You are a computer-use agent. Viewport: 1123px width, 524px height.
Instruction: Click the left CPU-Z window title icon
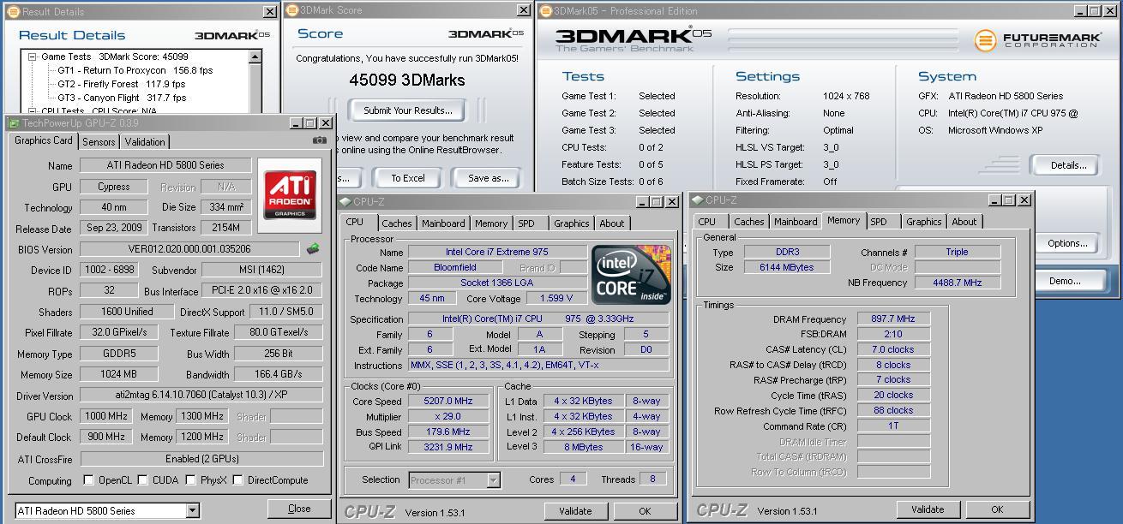pyautogui.click(x=345, y=202)
